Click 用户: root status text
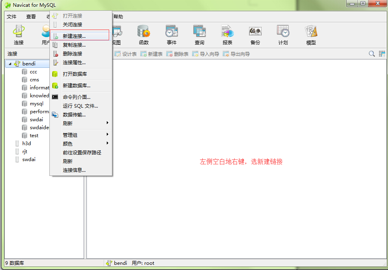The height and width of the screenshot is (270, 388). pos(143,263)
